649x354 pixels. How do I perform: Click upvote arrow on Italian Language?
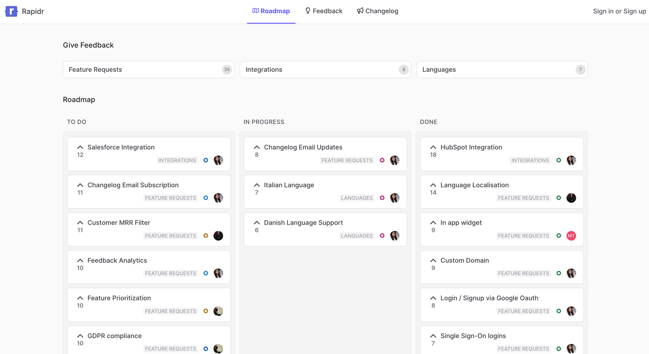pos(257,185)
